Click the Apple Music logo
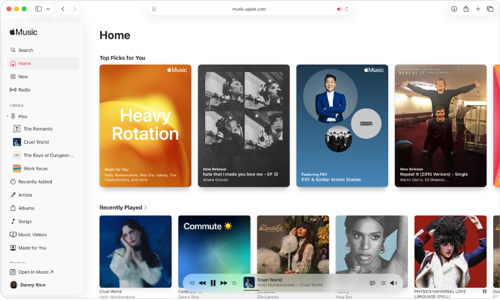500x300 pixels. pyautogui.click(x=23, y=32)
